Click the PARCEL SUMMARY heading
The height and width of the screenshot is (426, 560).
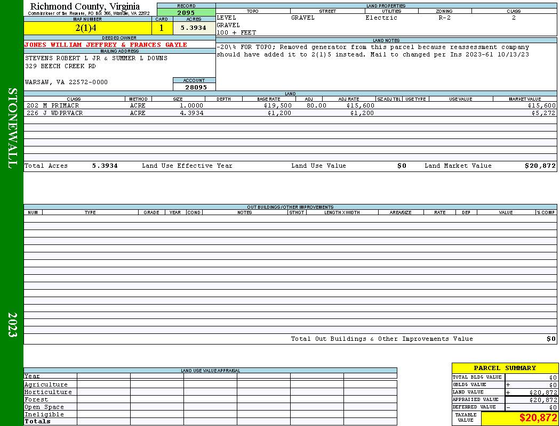click(x=505, y=368)
